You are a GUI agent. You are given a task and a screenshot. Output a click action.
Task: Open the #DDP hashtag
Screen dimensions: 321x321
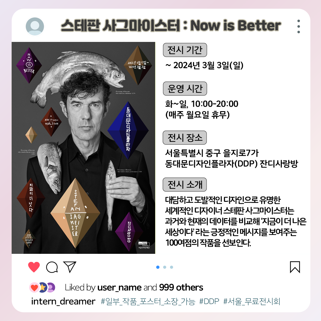pos(209,302)
